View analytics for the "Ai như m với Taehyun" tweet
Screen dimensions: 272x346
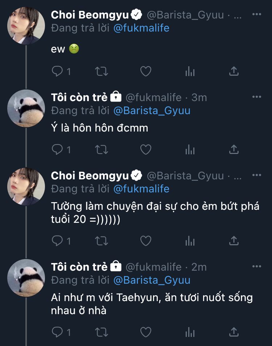(x=190, y=332)
